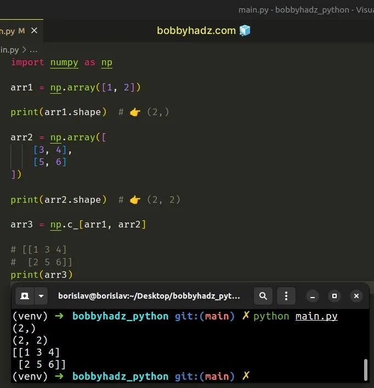Close the terminal window

(x=356, y=296)
